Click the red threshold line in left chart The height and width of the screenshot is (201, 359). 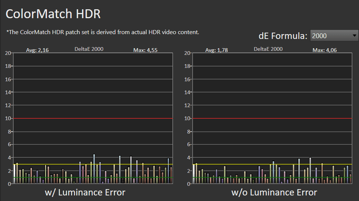(93, 118)
